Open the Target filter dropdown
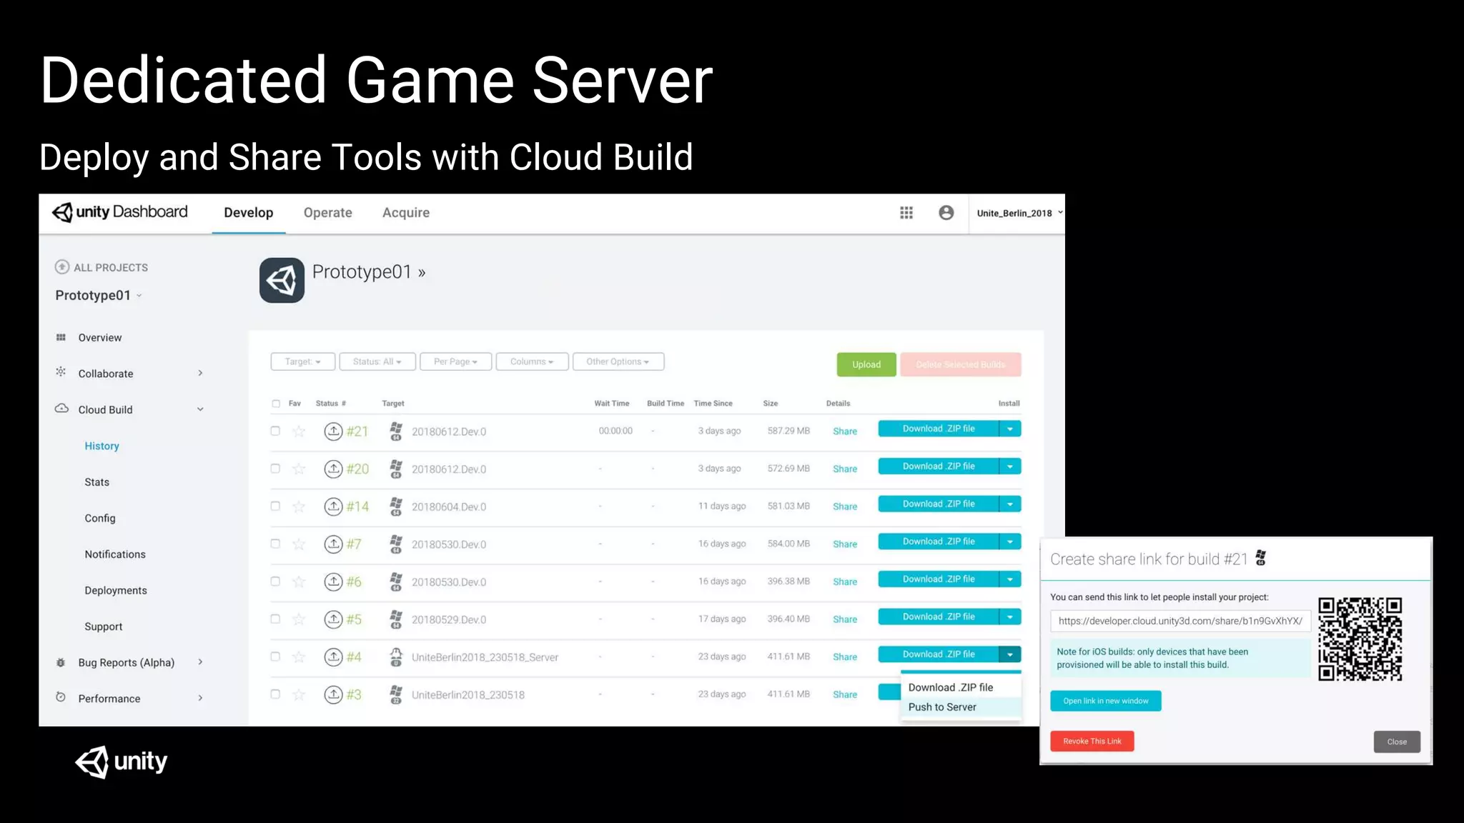 click(303, 361)
